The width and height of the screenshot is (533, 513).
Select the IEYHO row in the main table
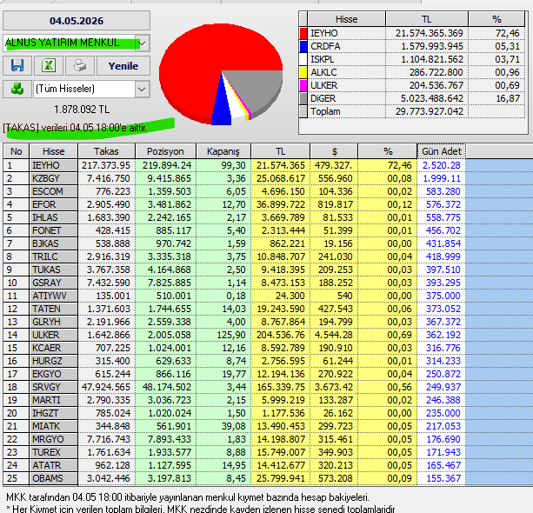pos(234,165)
